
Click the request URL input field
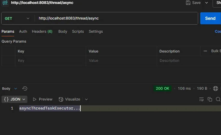[x=116, y=18]
